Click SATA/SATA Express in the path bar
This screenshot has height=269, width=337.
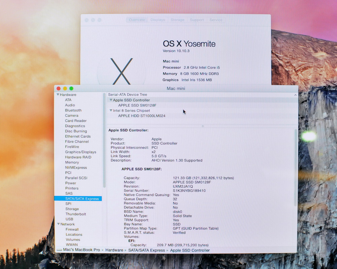coord(147,250)
